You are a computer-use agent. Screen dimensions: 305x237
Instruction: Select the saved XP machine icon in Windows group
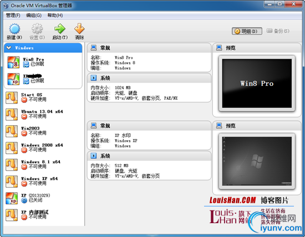(13, 79)
